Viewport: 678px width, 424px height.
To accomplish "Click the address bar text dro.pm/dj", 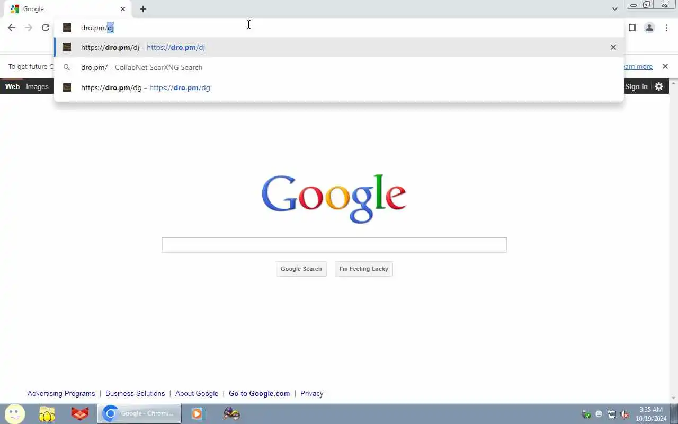I will tap(97, 28).
